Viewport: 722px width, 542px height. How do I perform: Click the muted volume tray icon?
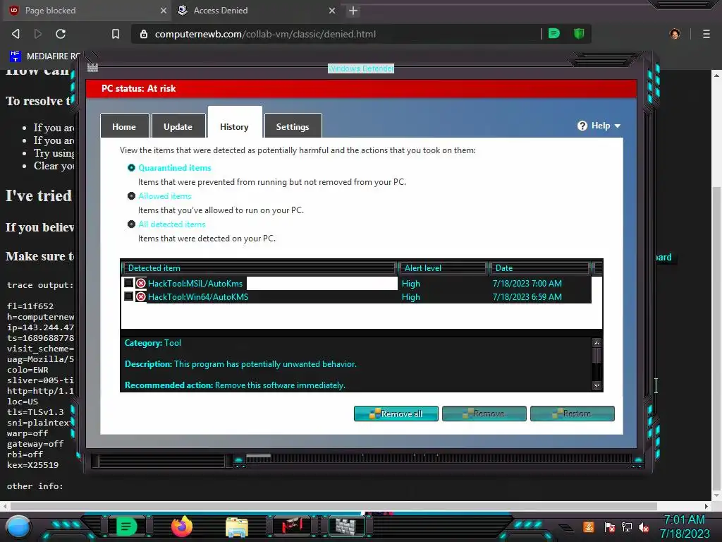(644, 527)
